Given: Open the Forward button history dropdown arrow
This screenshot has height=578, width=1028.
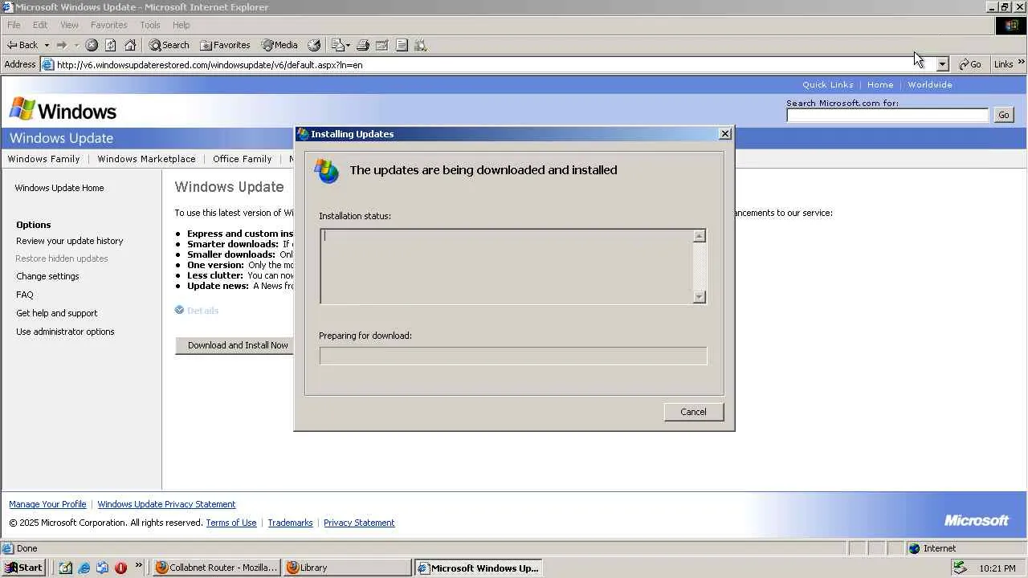Looking at the screenshot, I should click(x=76, y=45).
